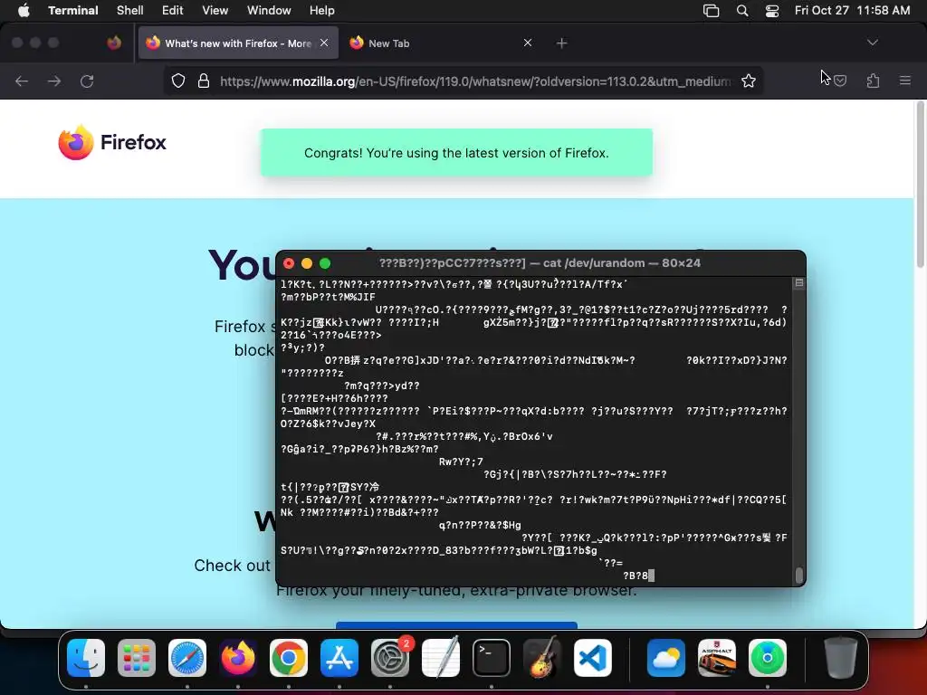Open Launchpad from the Dock
The image size is (927, 695).
click(x=137, y=658)
